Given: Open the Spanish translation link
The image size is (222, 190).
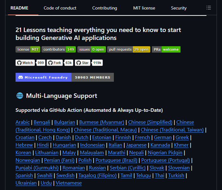Looking at the screenshot, I should [x=24, y=176].
